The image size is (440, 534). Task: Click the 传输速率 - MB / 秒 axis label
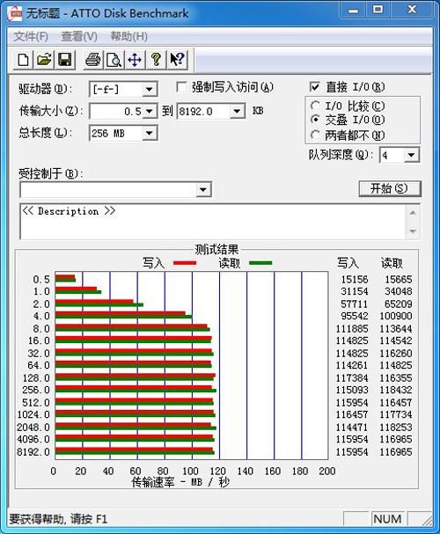(x=180, y=482)
